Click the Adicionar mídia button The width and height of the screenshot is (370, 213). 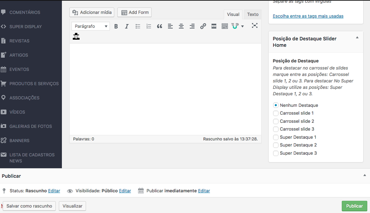(92, 12)
